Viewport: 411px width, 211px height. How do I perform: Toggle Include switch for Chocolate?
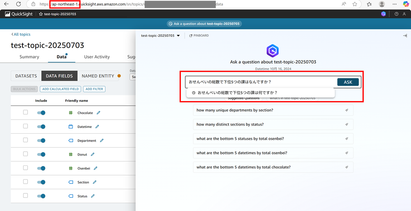(41, 113)
